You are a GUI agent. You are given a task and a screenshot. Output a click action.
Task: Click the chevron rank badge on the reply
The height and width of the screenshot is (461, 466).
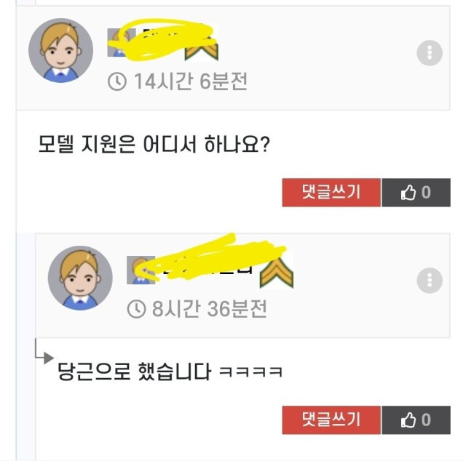(277, 273)
